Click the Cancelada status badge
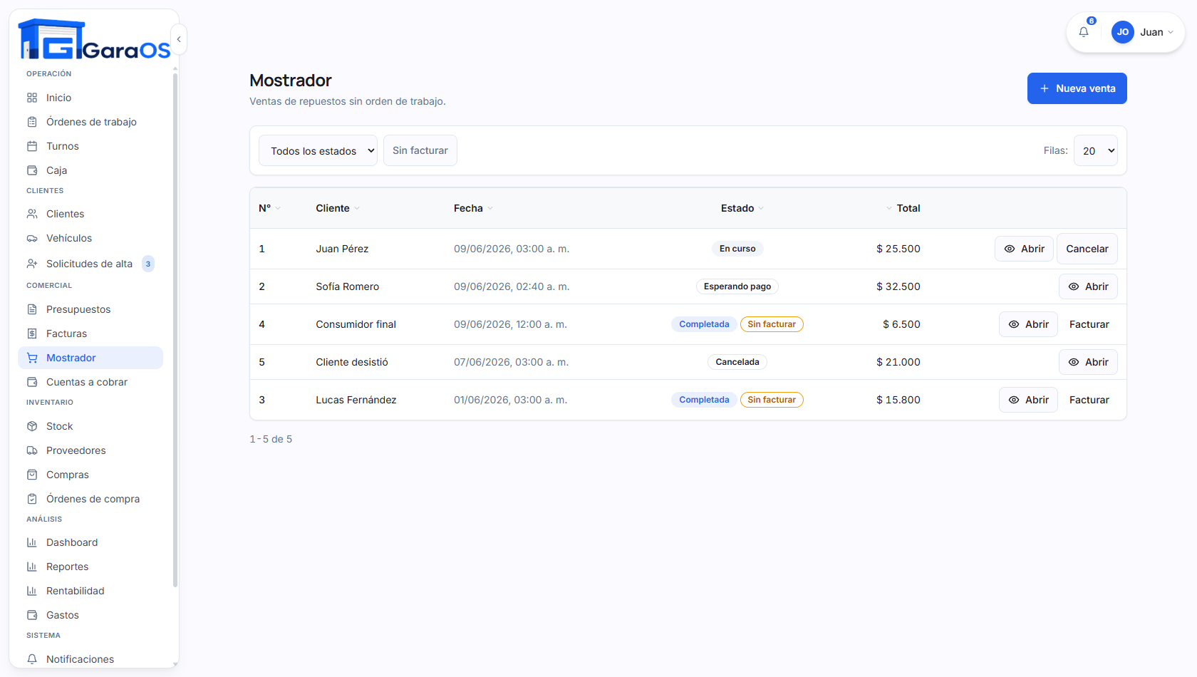Screen dimensions: 1197x677 [737, 362]
